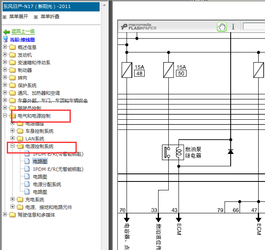Image resolution: width=265 pixels, height=250 pixels.
Task: Expand the 车身控制系统 tree node
Action: pos(12,130)
